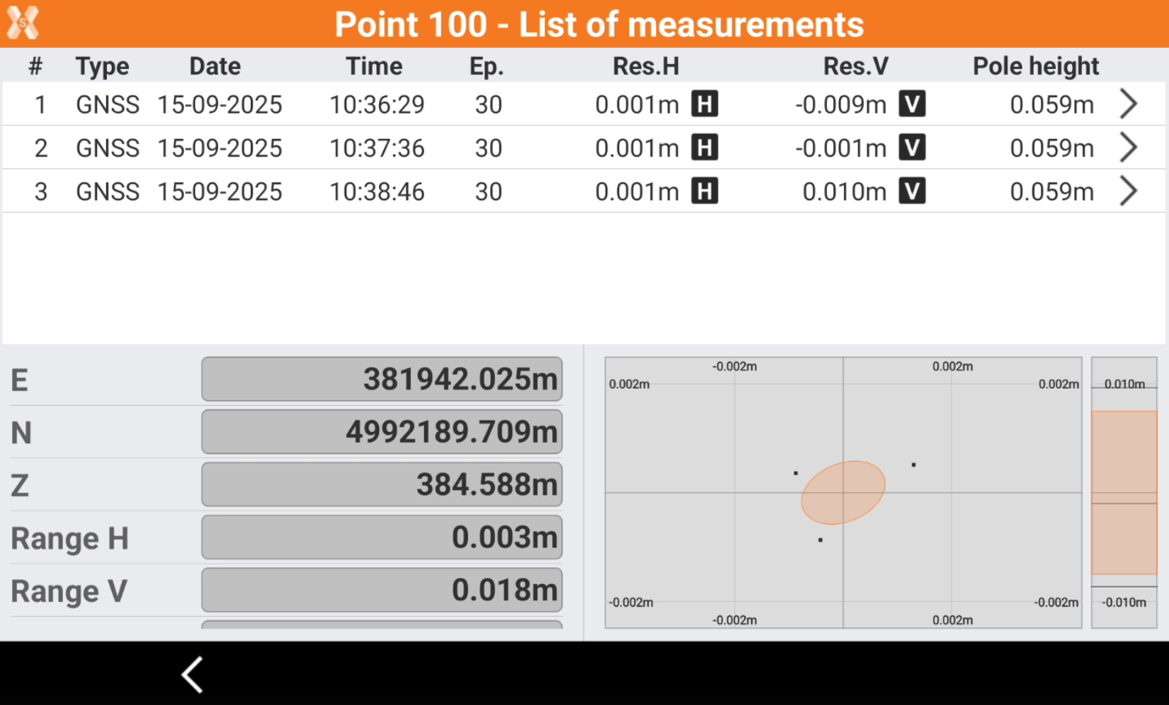The width and height of the screenshot is (1169, 705).
Task: Expand measurement 3 using its chevron arrow
Action: 1128,191
